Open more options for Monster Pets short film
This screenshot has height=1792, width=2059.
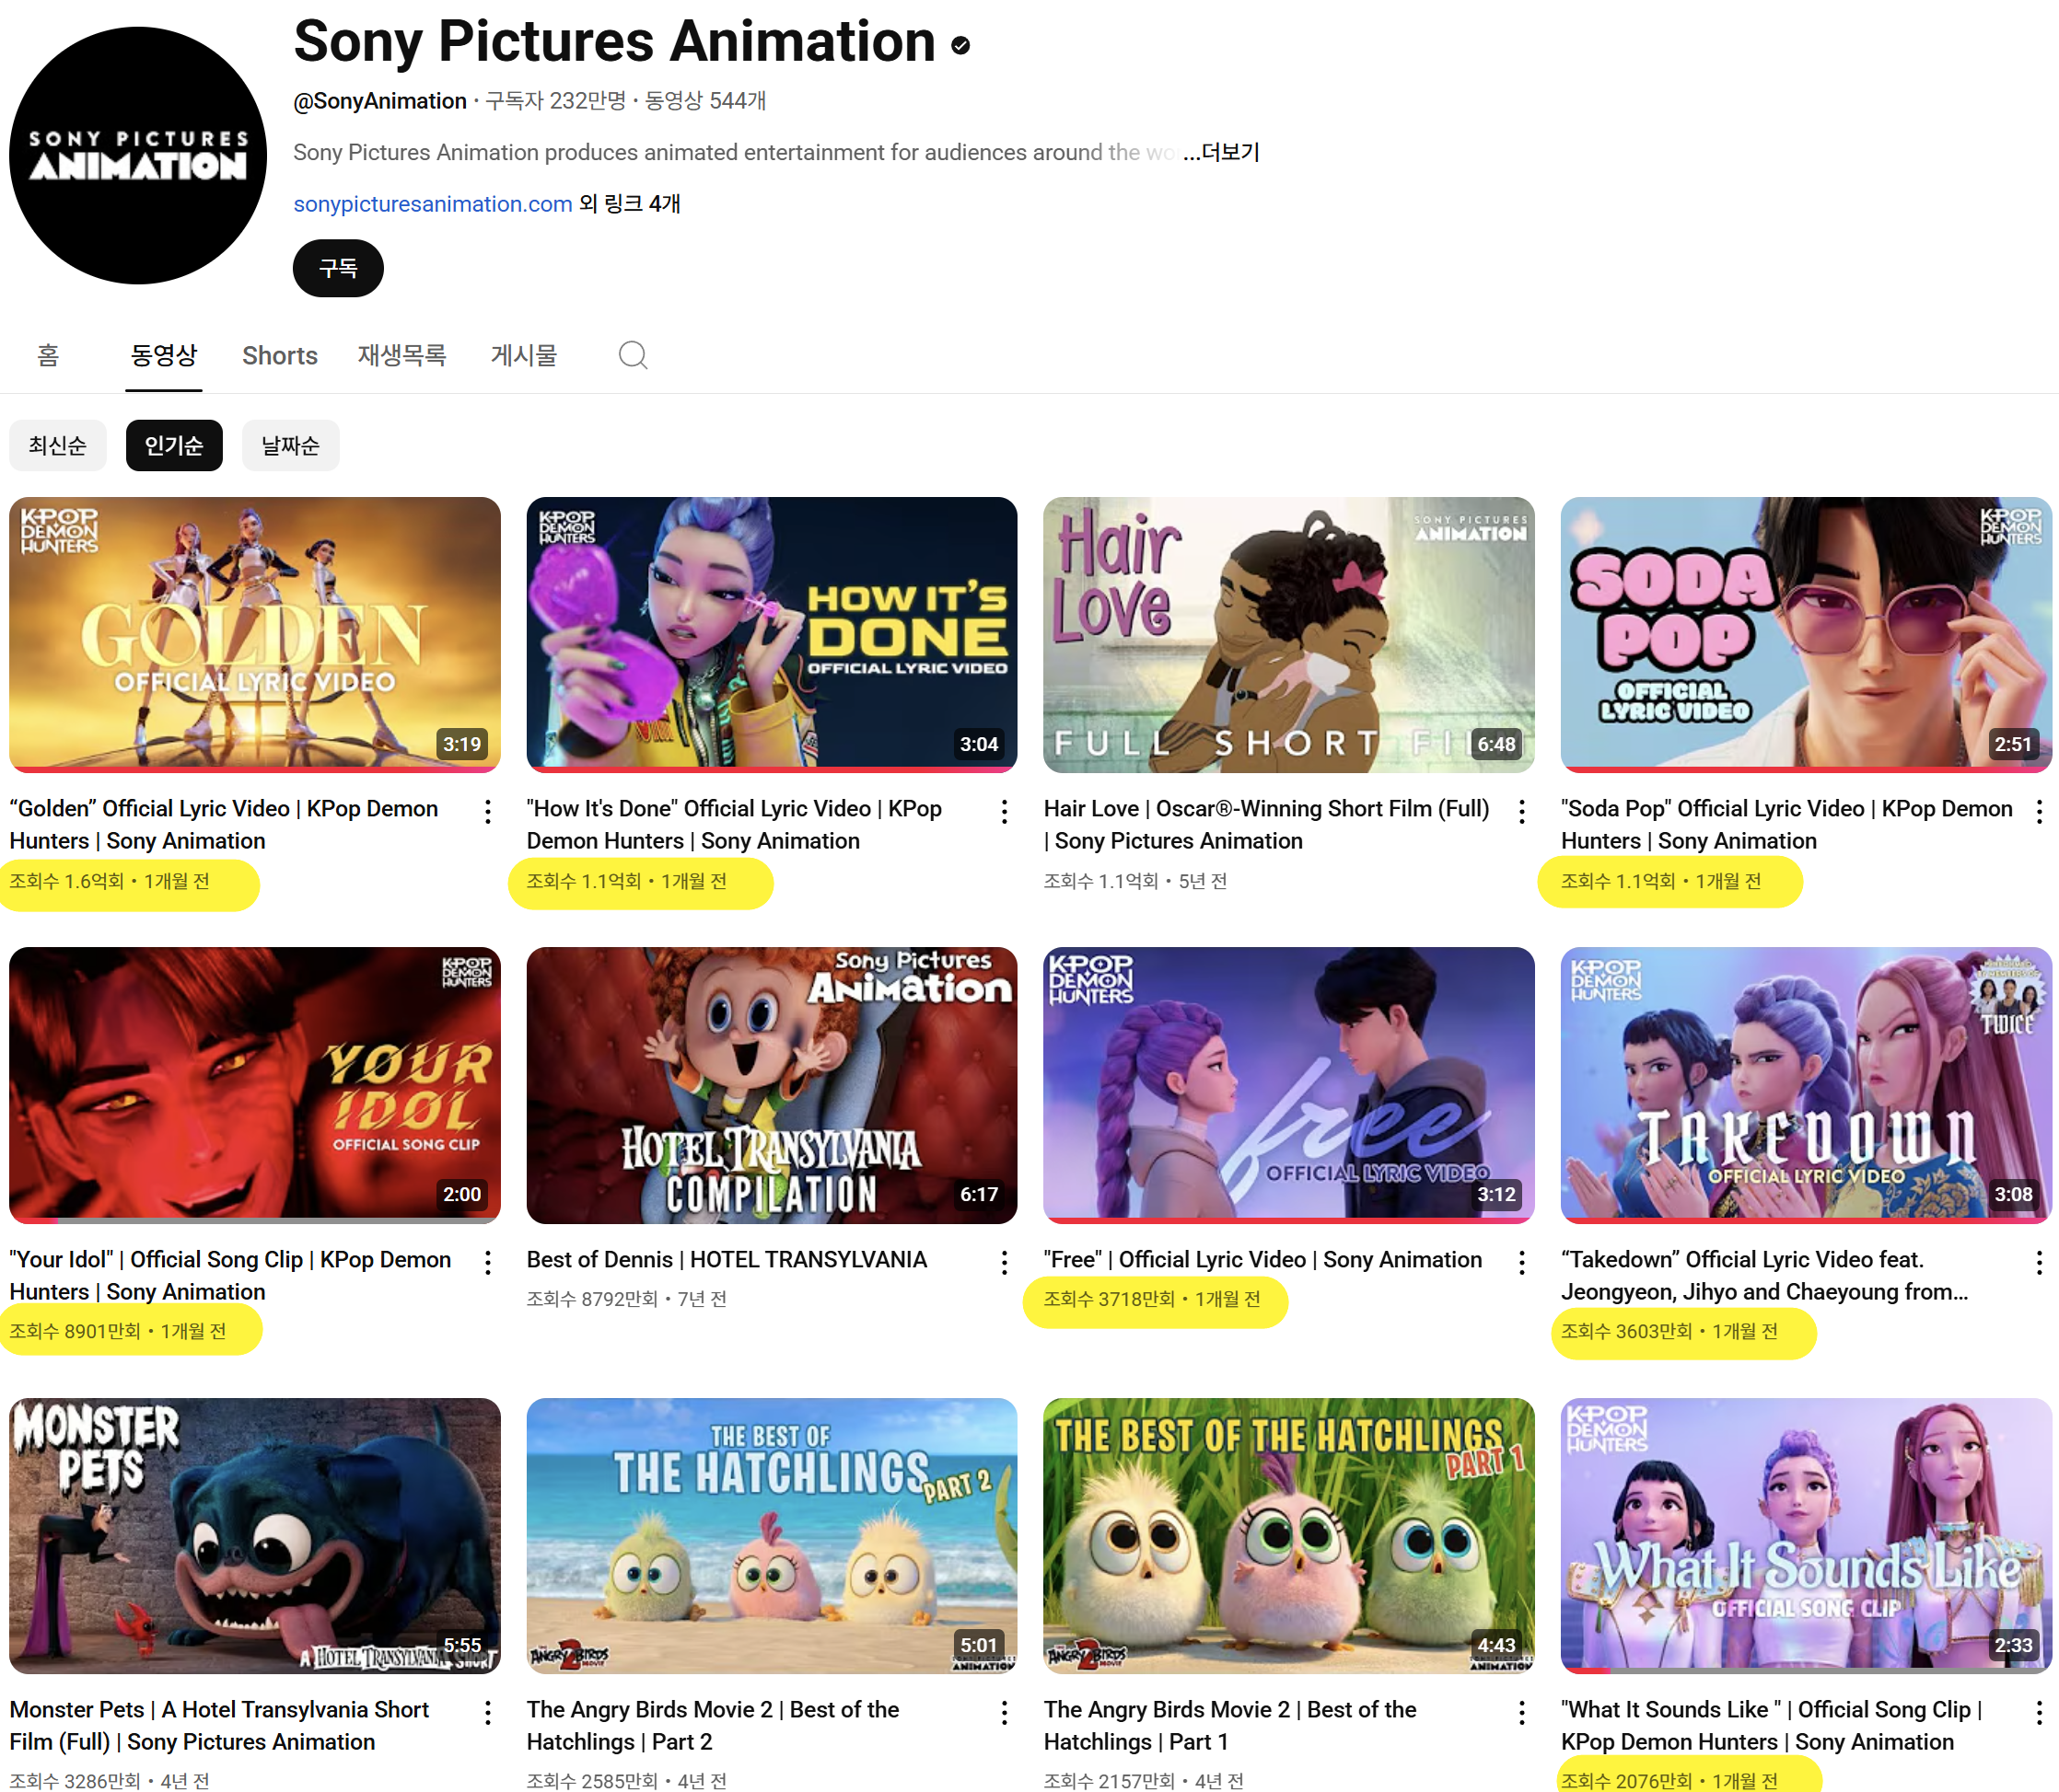click(x=487, y=1713)
